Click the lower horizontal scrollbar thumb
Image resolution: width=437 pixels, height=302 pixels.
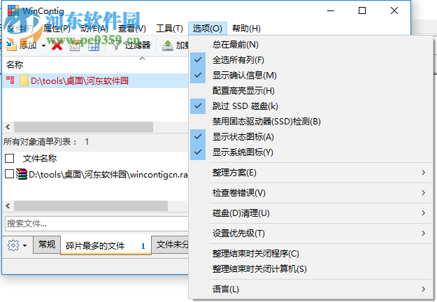click(91, 206)
